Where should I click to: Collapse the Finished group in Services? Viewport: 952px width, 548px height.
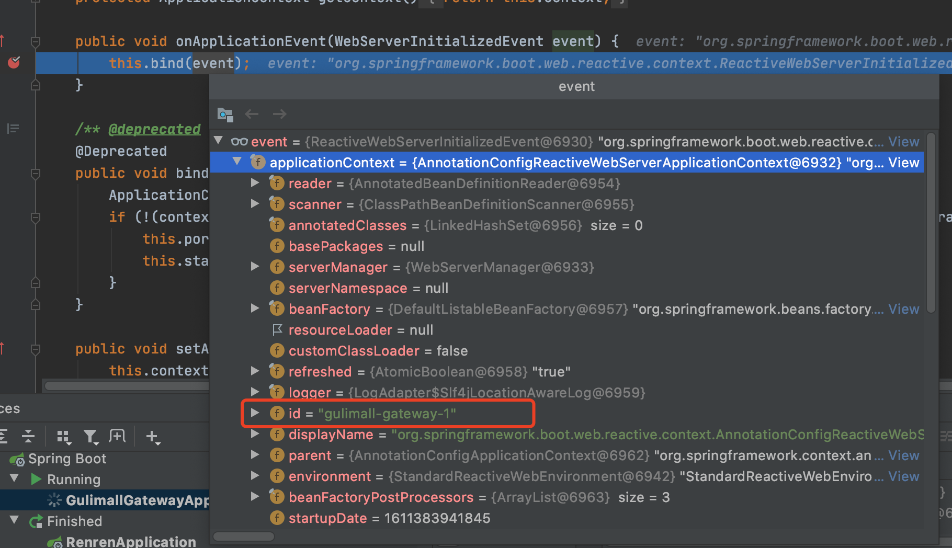15,521
